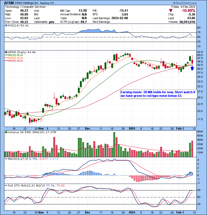Click the Friday 9-Feb-2024 date
Viewport: 207px width, 215px height.
[x=183, y=7]
